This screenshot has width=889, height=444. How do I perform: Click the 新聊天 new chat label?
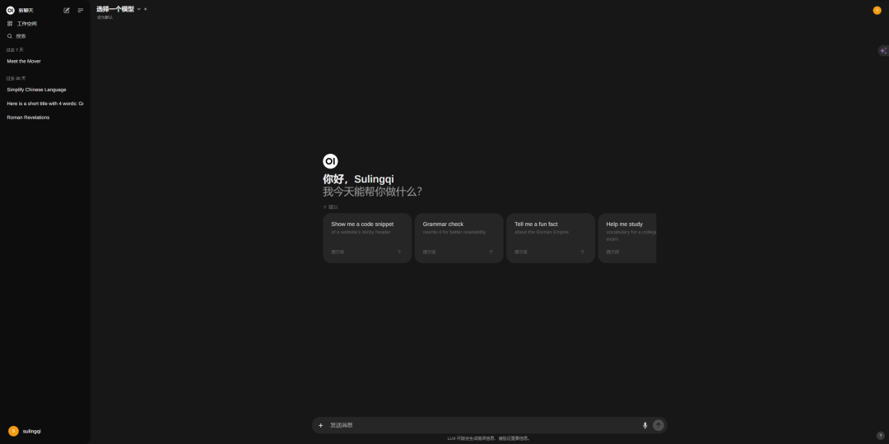click(26, 10)
